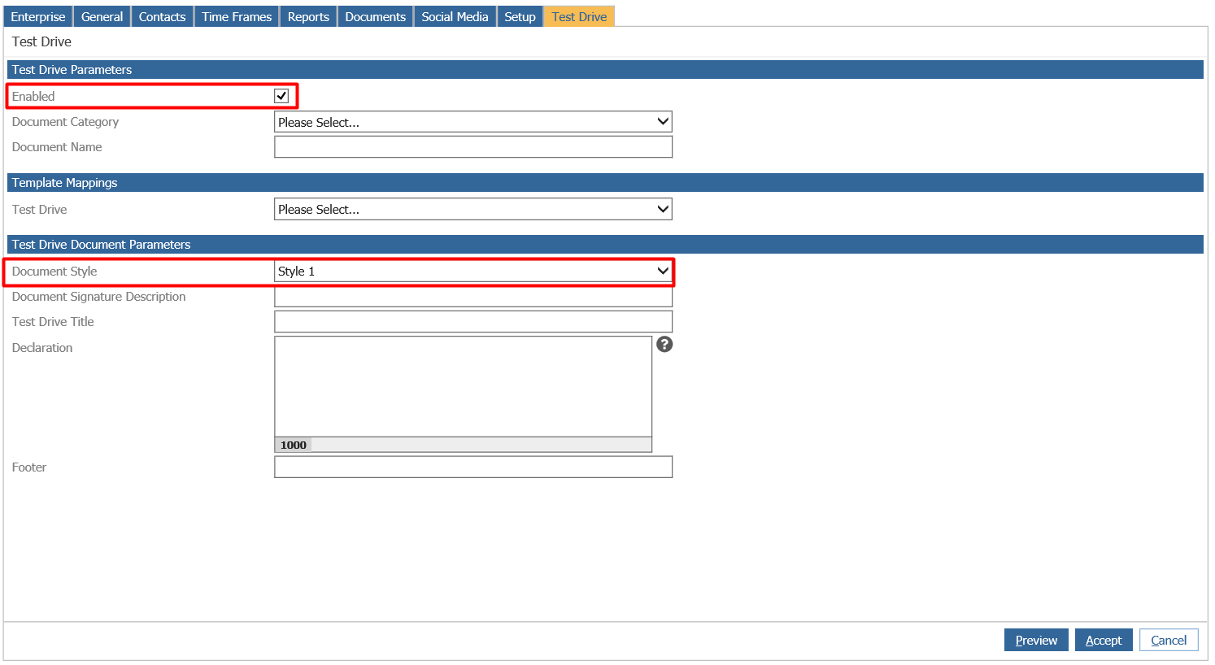This screenshot has width=1215, height=665.
Task: Go to the Contacts tab
Action: coord(162,16)
